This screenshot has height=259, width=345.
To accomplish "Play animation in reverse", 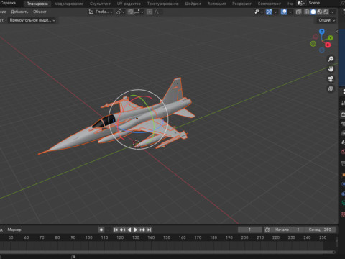I will click(x=129, y=230).
